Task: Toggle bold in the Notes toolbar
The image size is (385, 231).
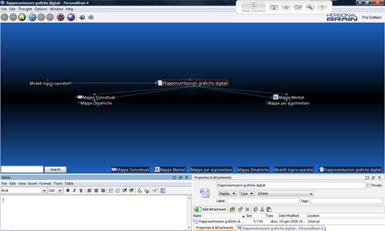Action: [68, 190]
